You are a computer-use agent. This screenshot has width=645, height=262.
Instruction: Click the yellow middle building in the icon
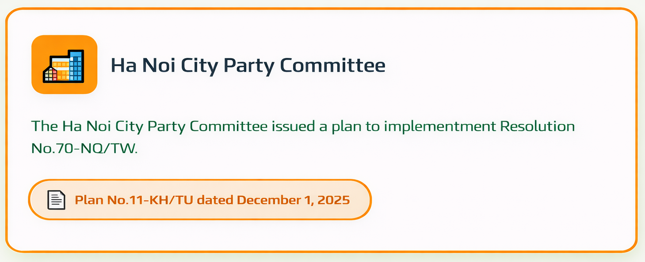(x=62, y=71)
